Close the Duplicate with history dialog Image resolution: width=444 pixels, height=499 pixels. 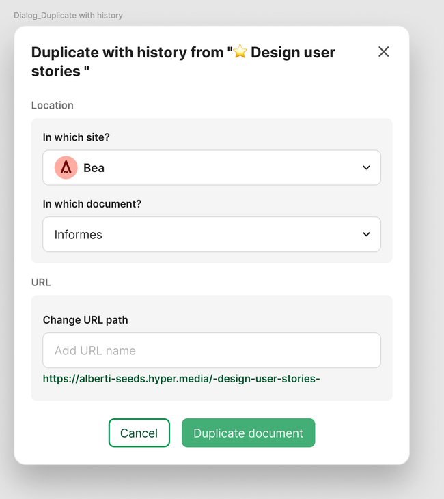click(x=384, y=52)
